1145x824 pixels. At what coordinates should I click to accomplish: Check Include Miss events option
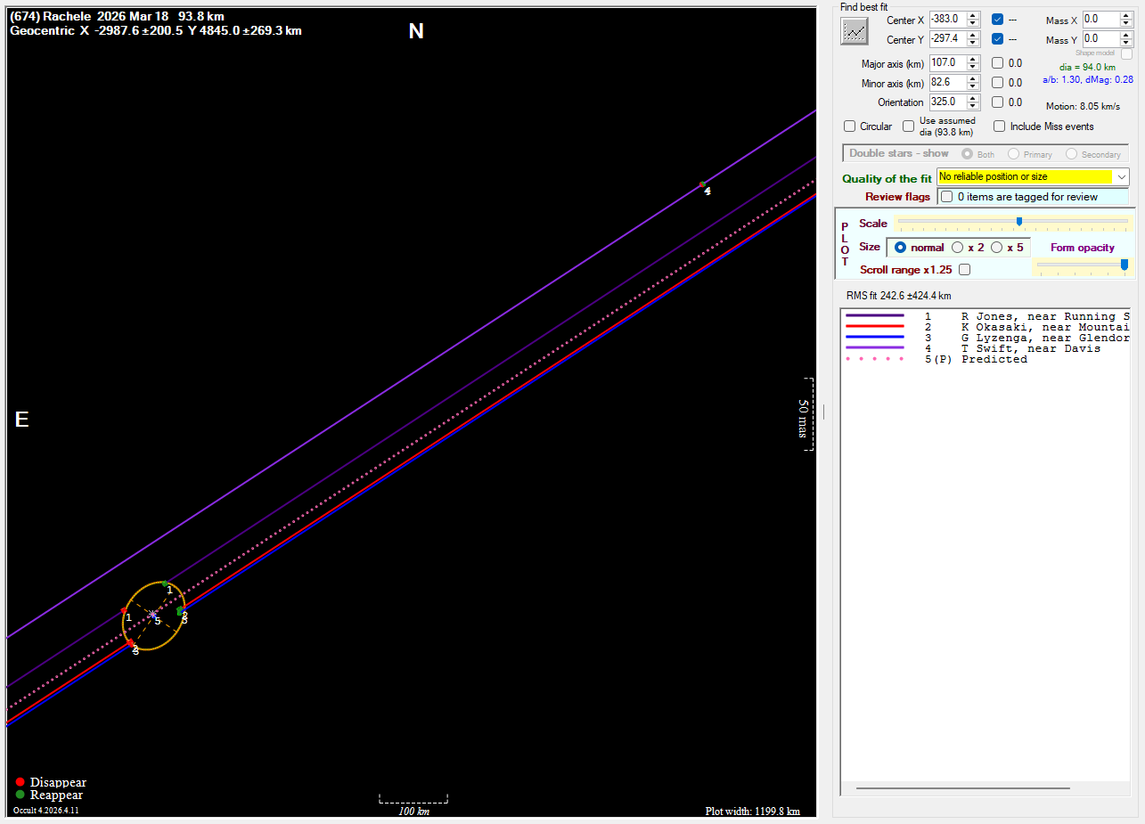click(x=1000, y=126)
